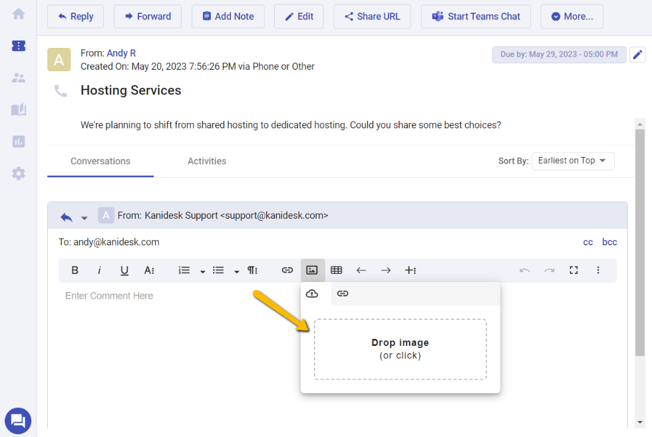Insert an ordered numbered list

point(184,270)
